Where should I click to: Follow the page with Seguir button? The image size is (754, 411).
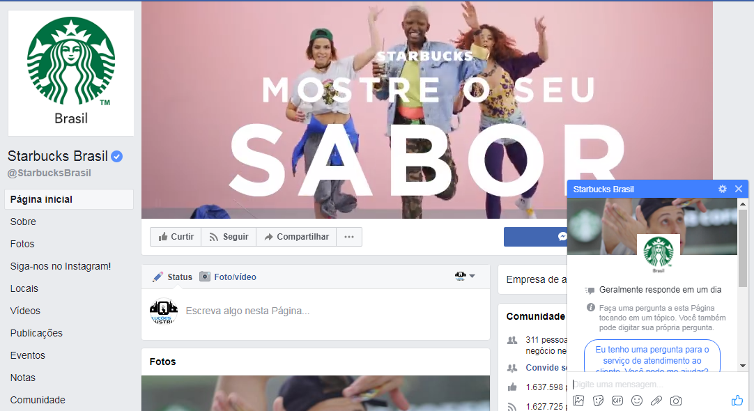pyautogui.click(x=229, y=237)
